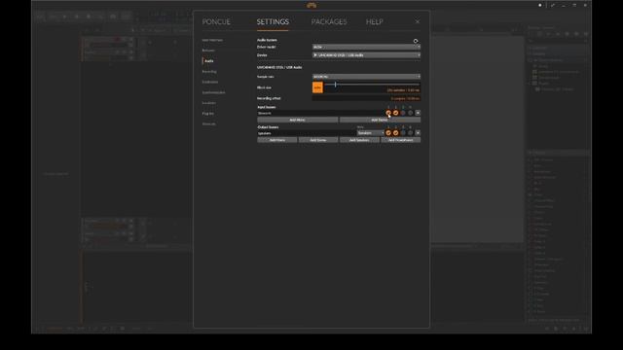Select the Synchronization settings page

point(214,92)
